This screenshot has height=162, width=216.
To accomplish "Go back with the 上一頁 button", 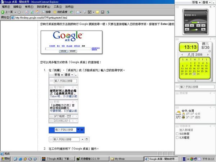I will [x=7, y=12].
